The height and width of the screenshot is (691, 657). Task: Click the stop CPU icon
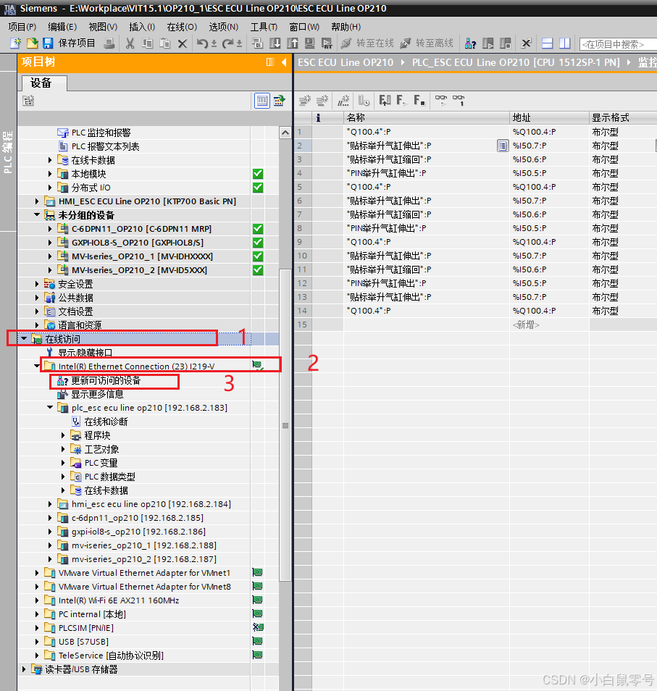point(506,43)
